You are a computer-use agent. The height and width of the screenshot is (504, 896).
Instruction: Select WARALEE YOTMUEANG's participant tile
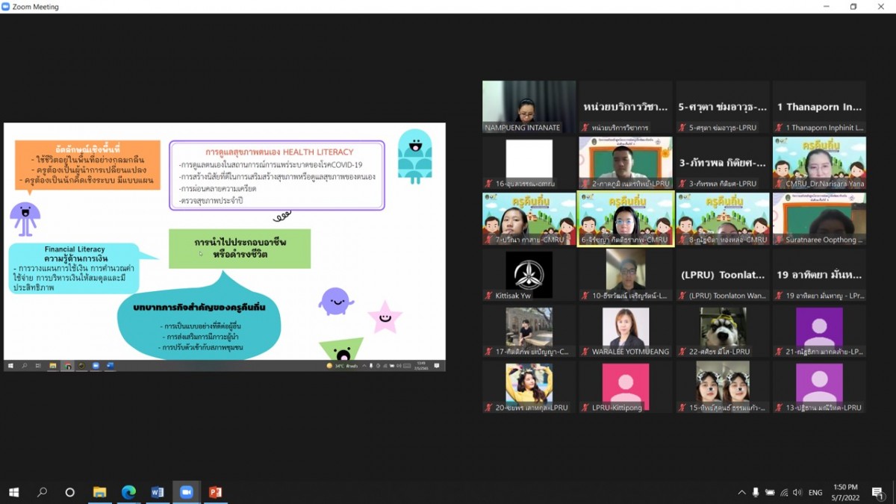625,331
